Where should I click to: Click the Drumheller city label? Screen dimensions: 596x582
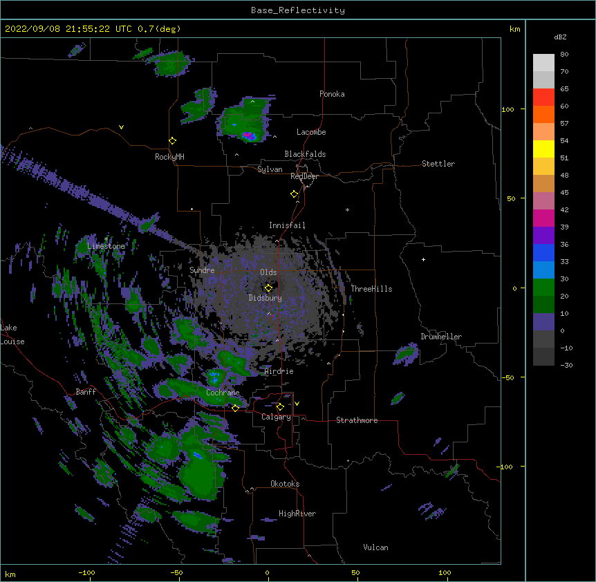(x=441, y=337)
